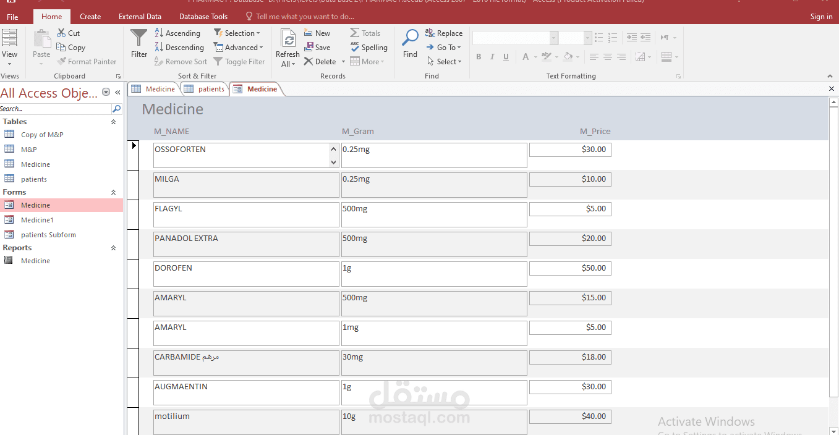Sort records Ascending
This screenshot has height=435, width=839.
click(x=177, y=33)
